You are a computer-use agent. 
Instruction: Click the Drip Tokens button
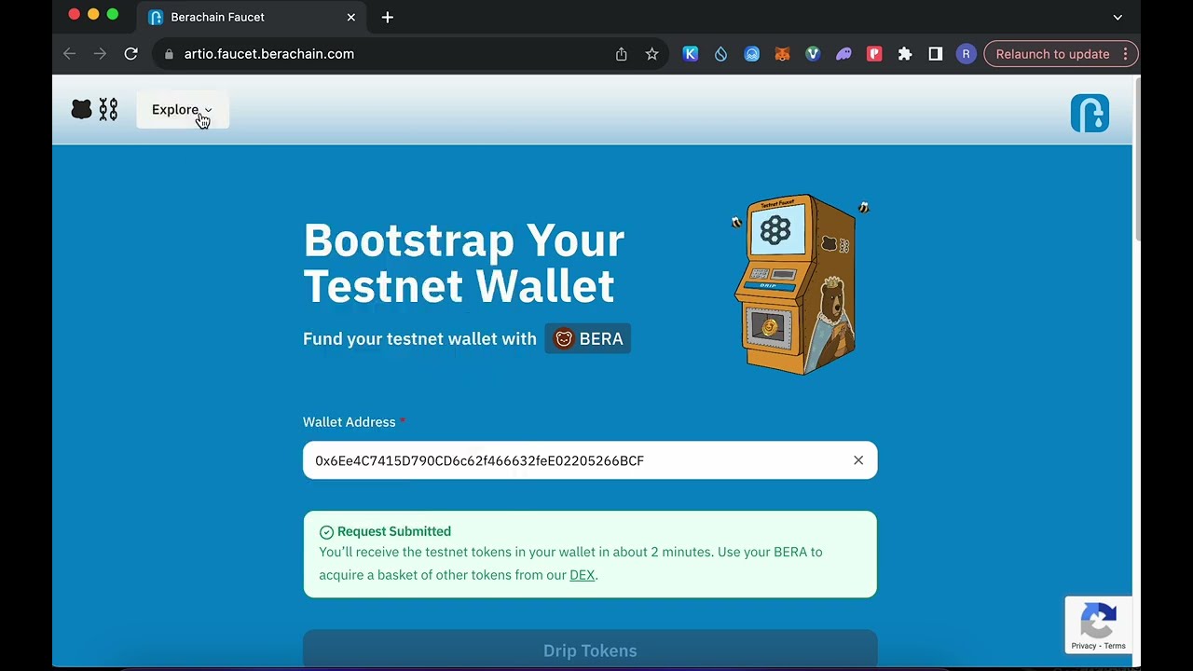coord(590,650)
